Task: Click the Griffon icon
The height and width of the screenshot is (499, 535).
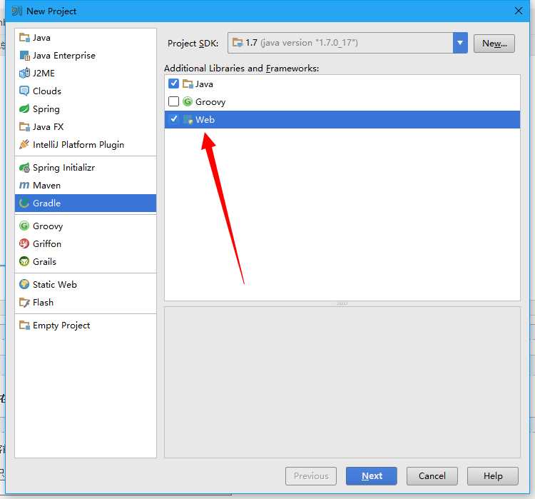Action: pyautogui.click(x=24, y=243)
